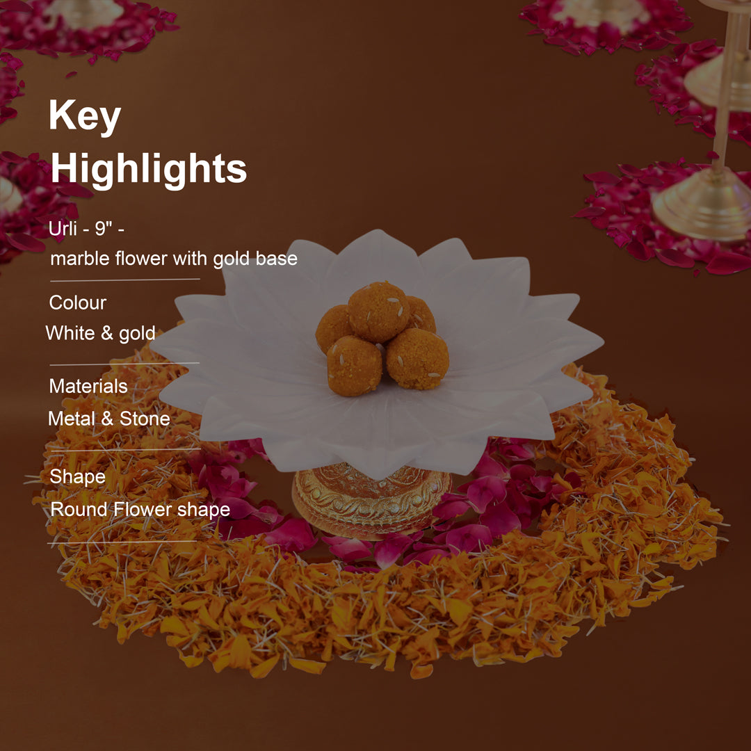The width and height of the screenshot is (751, 751).
Task: Click the Shape label
Action: pos(78,476)
